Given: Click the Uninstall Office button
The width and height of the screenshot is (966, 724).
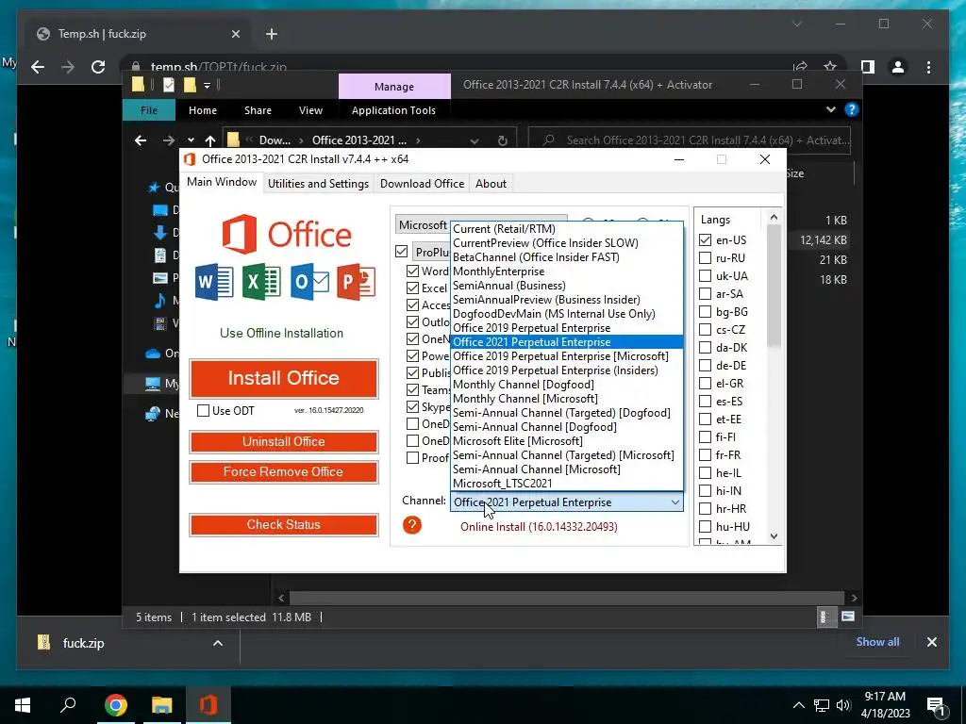Looking at the screenshot, I should coord(283,441).
